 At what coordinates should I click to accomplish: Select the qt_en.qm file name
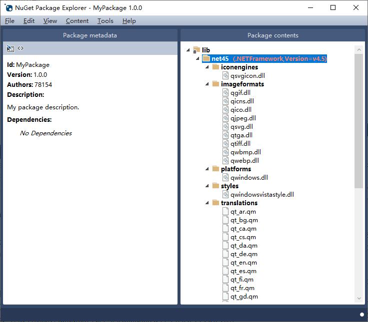pos(243,263)
